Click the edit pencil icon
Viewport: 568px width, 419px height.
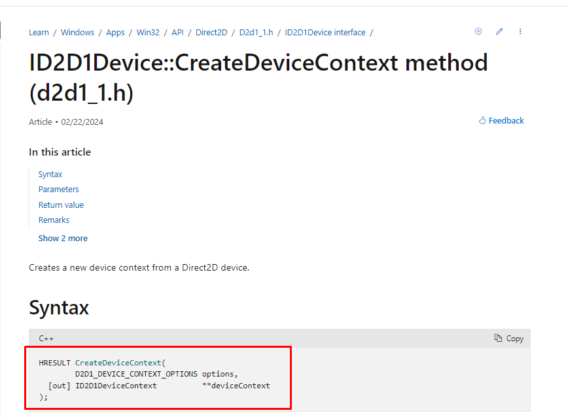click(x=499, y=31)
